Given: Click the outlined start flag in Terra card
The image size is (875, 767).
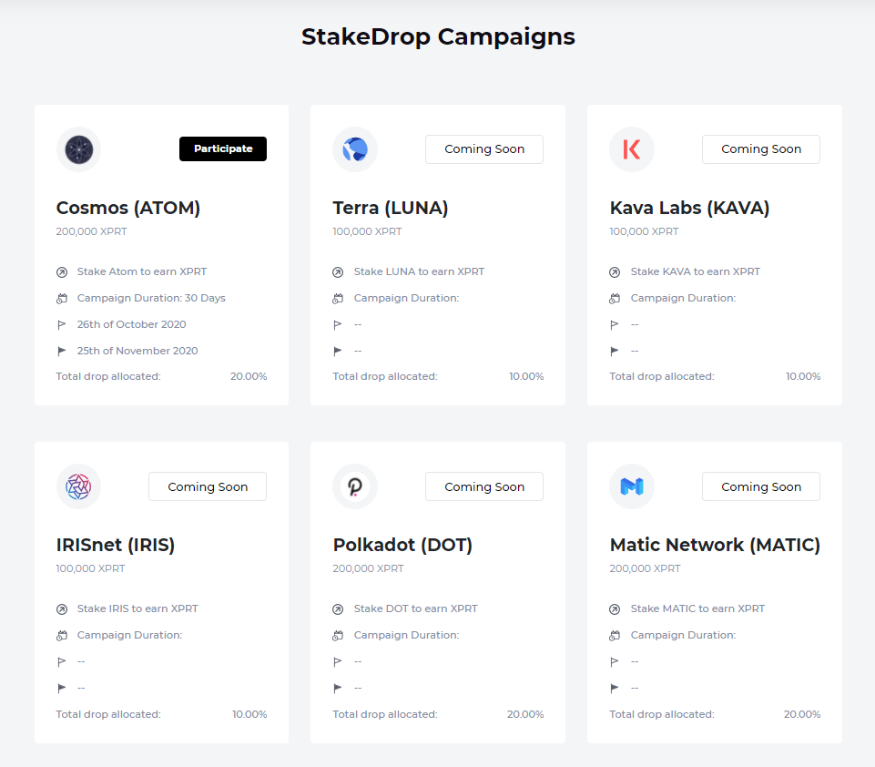Looking at the screenshot, I should pyautogui.click(x=337, y=325).
